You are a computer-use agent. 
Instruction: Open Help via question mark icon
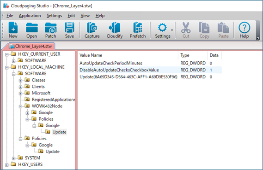tap(244, 28)
